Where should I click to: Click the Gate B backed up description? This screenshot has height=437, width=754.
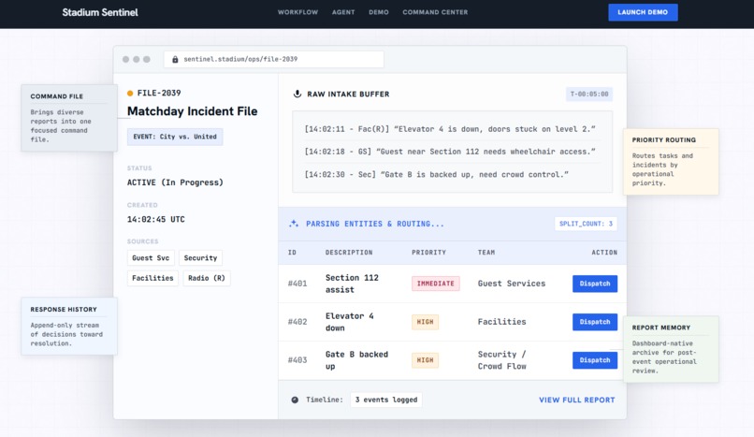(x=356, y=360)
